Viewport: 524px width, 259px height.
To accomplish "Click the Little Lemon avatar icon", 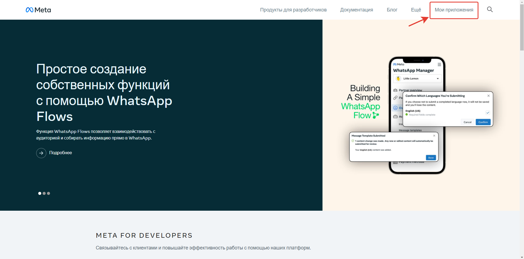I will pyautogui.click(x=398, y=79).
